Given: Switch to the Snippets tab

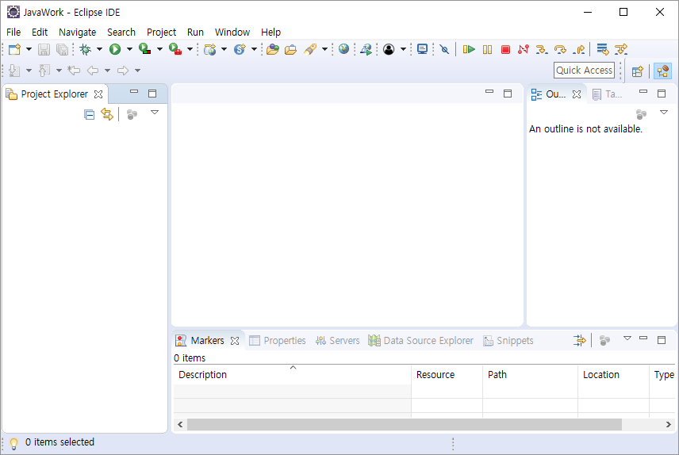Looking at the screenshot, I should 508,341.
